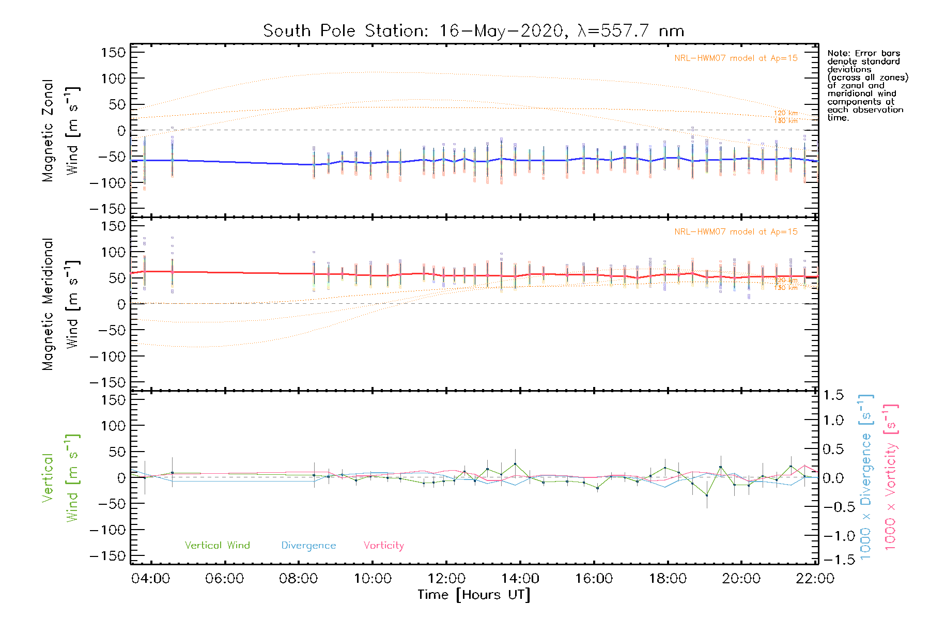Click the 16:00 time tick label
930x620 pixels.
594,578
